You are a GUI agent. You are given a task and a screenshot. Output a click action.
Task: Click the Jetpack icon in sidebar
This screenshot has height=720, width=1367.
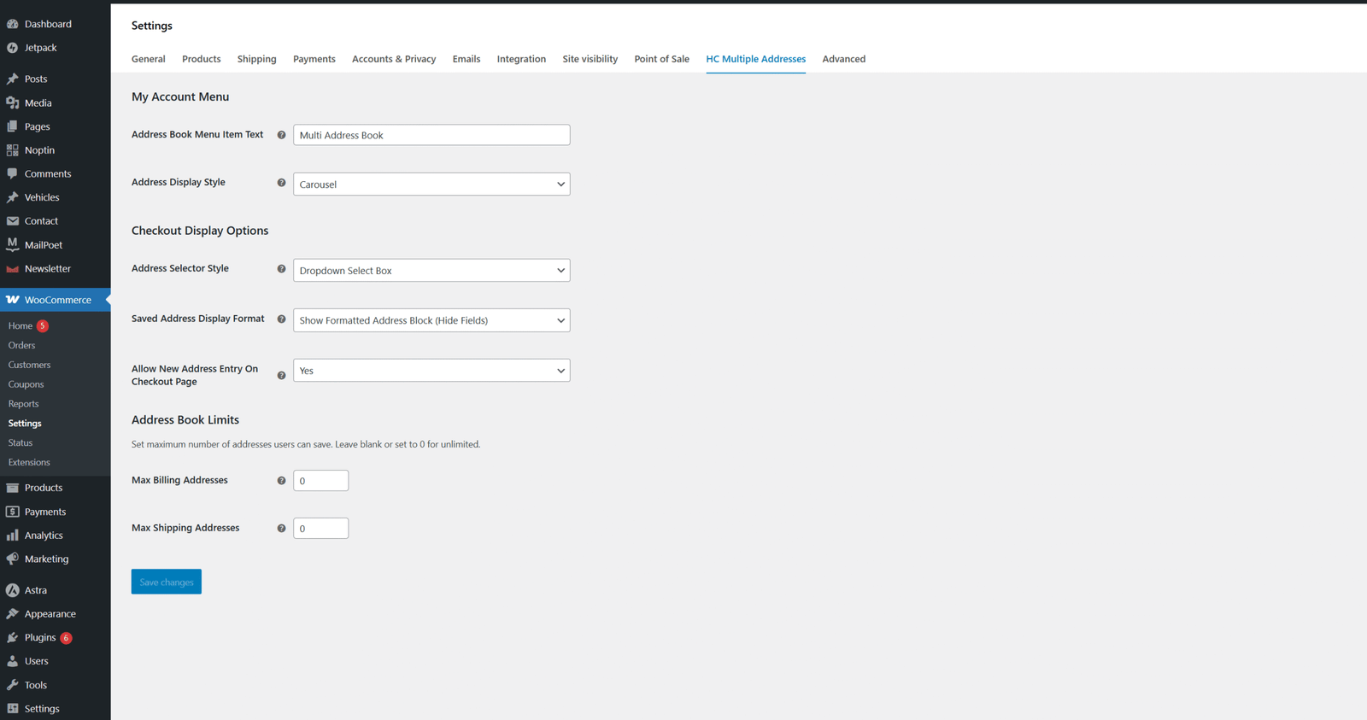click(12, 48)
